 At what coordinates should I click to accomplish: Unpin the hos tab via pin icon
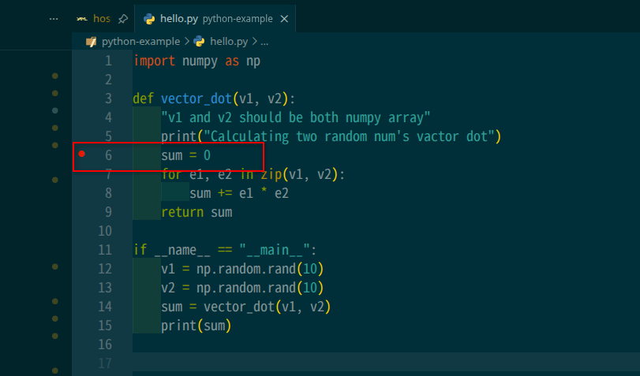pyautogui.click(x=123, y=19)
